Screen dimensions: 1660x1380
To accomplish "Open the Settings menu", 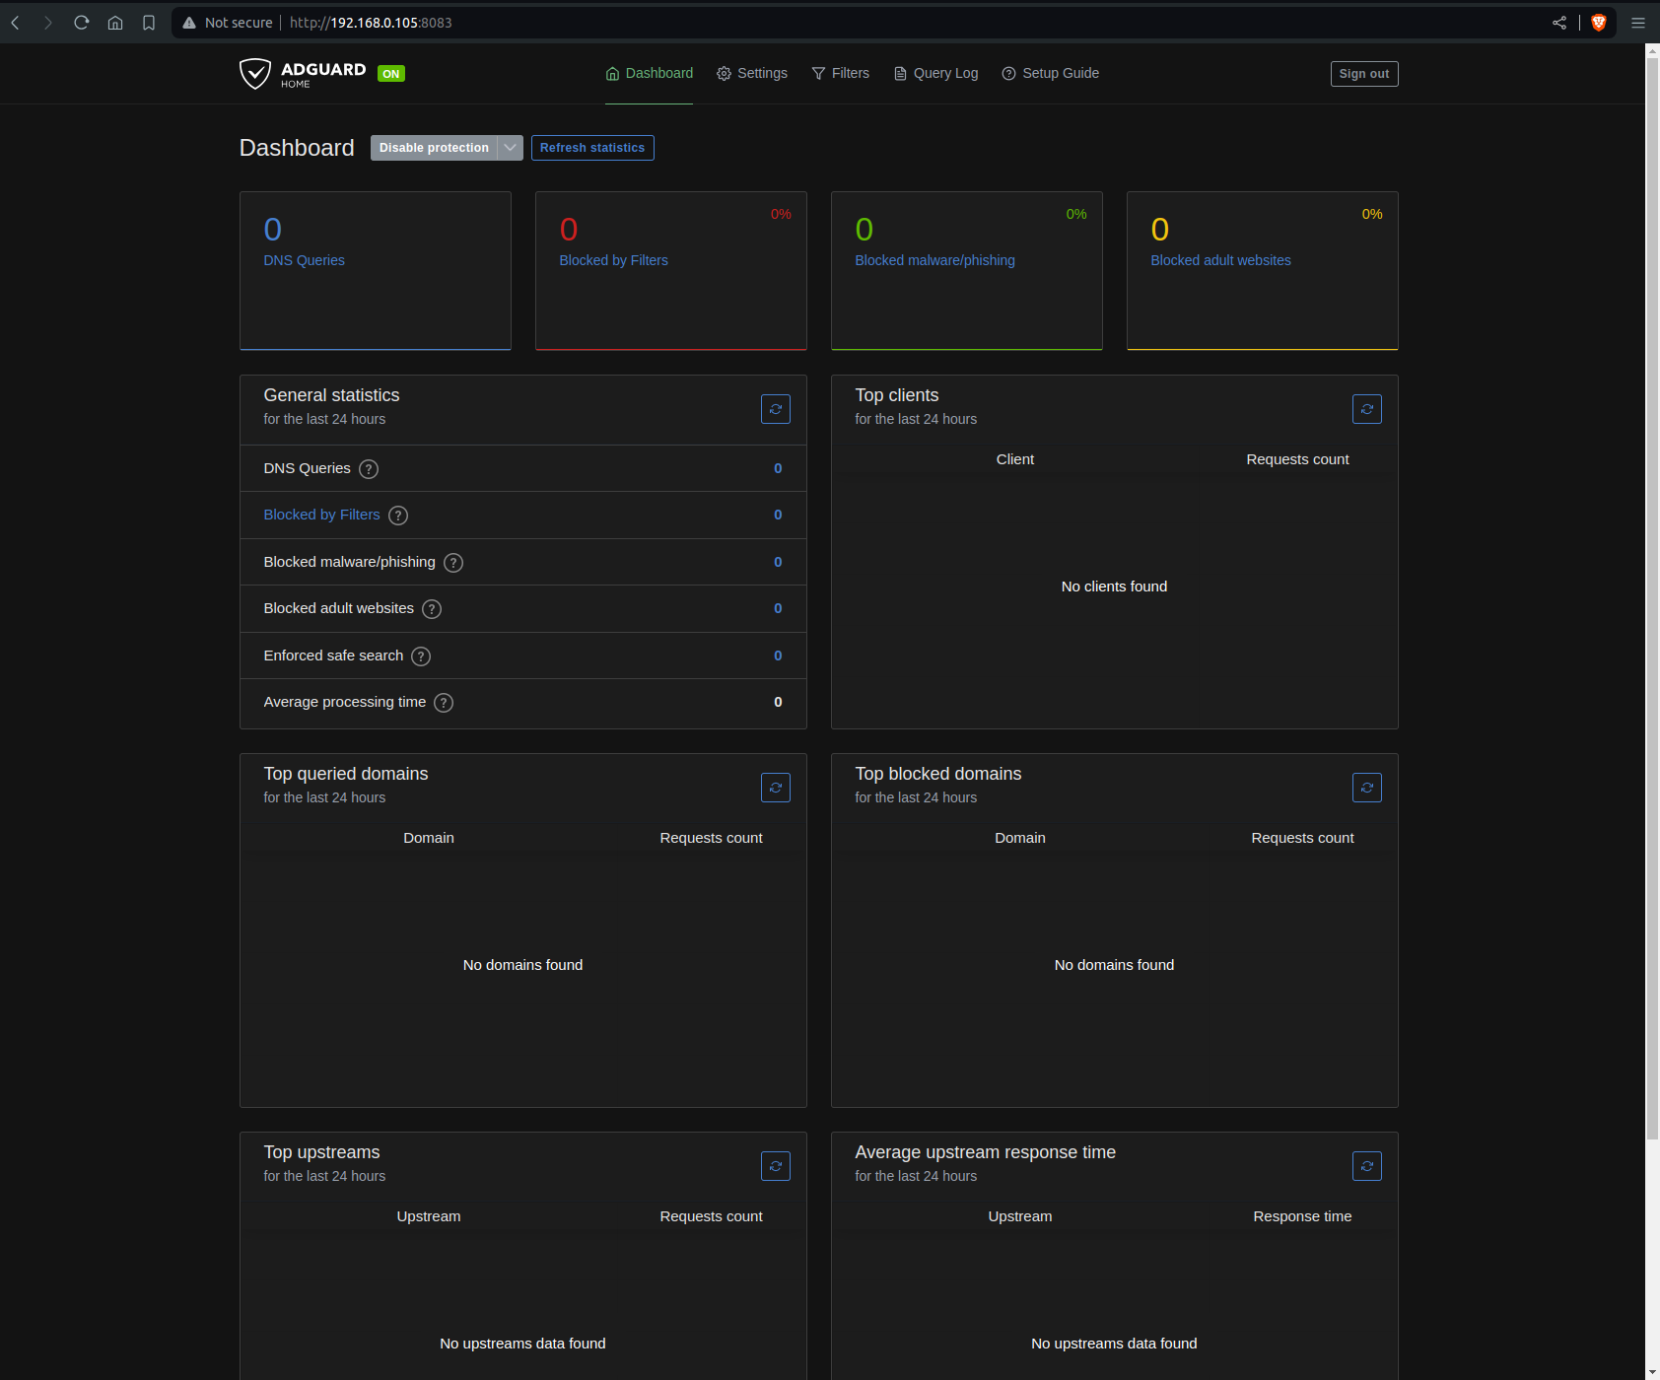I will (x=751, y=74).
